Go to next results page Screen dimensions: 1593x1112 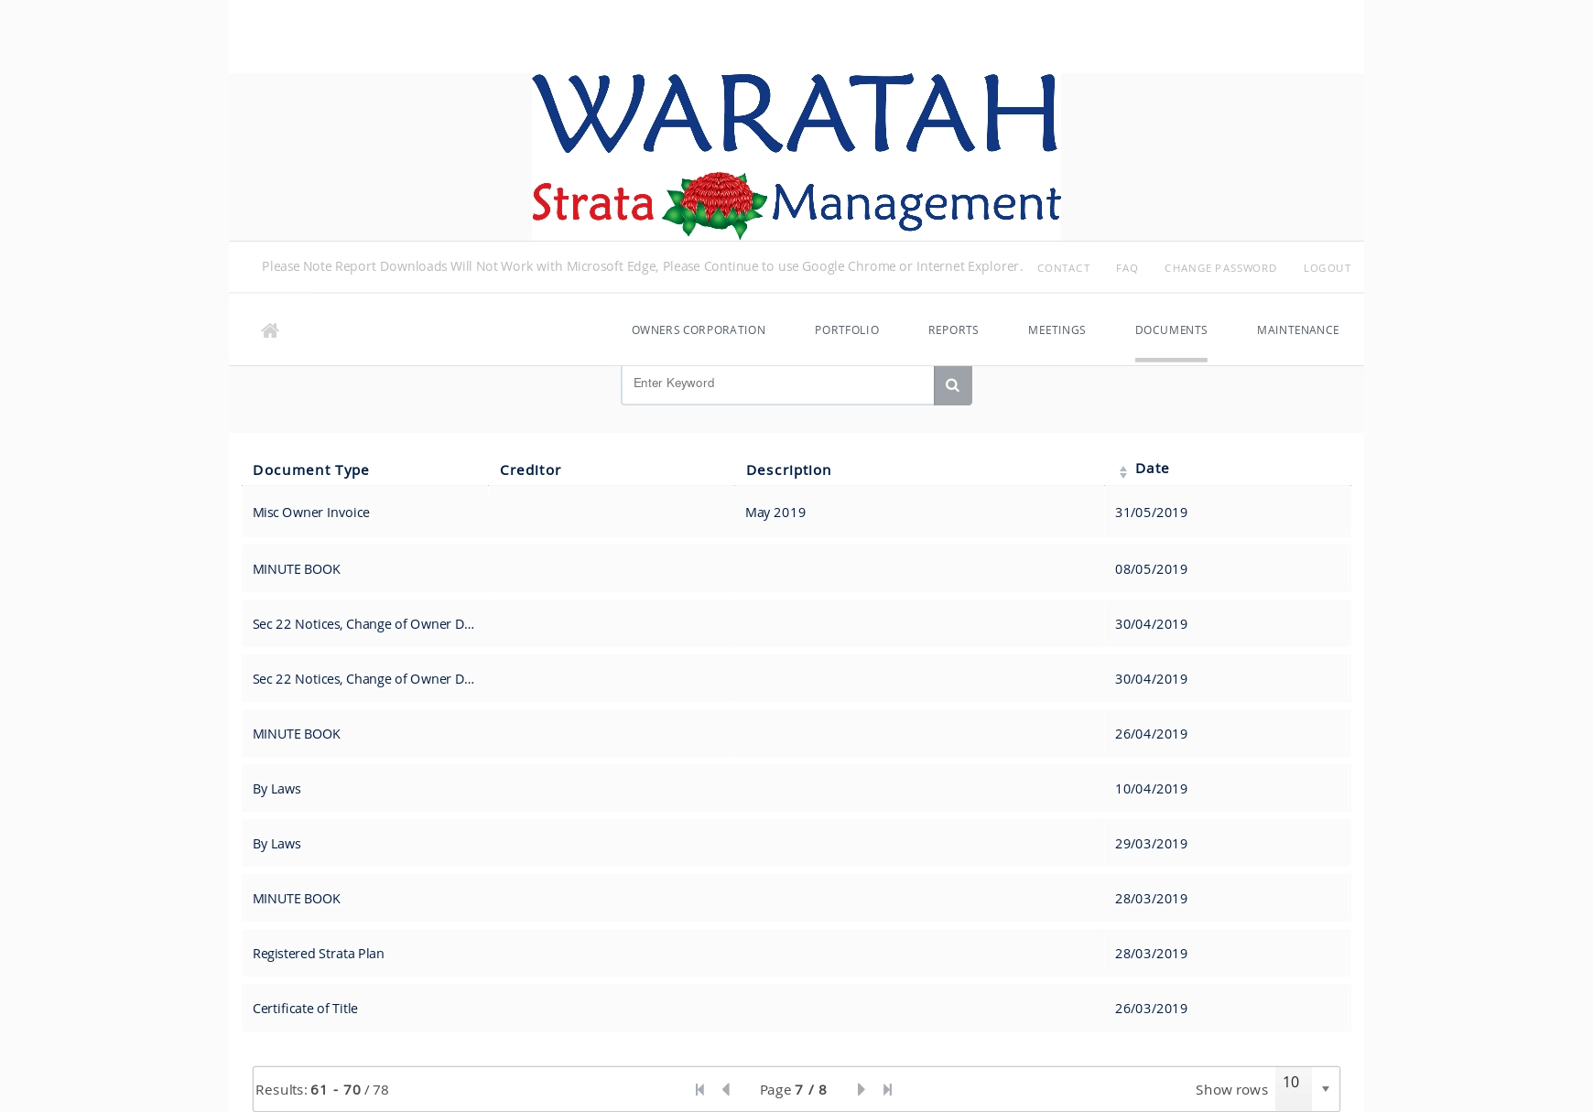tap(861, 1089)
